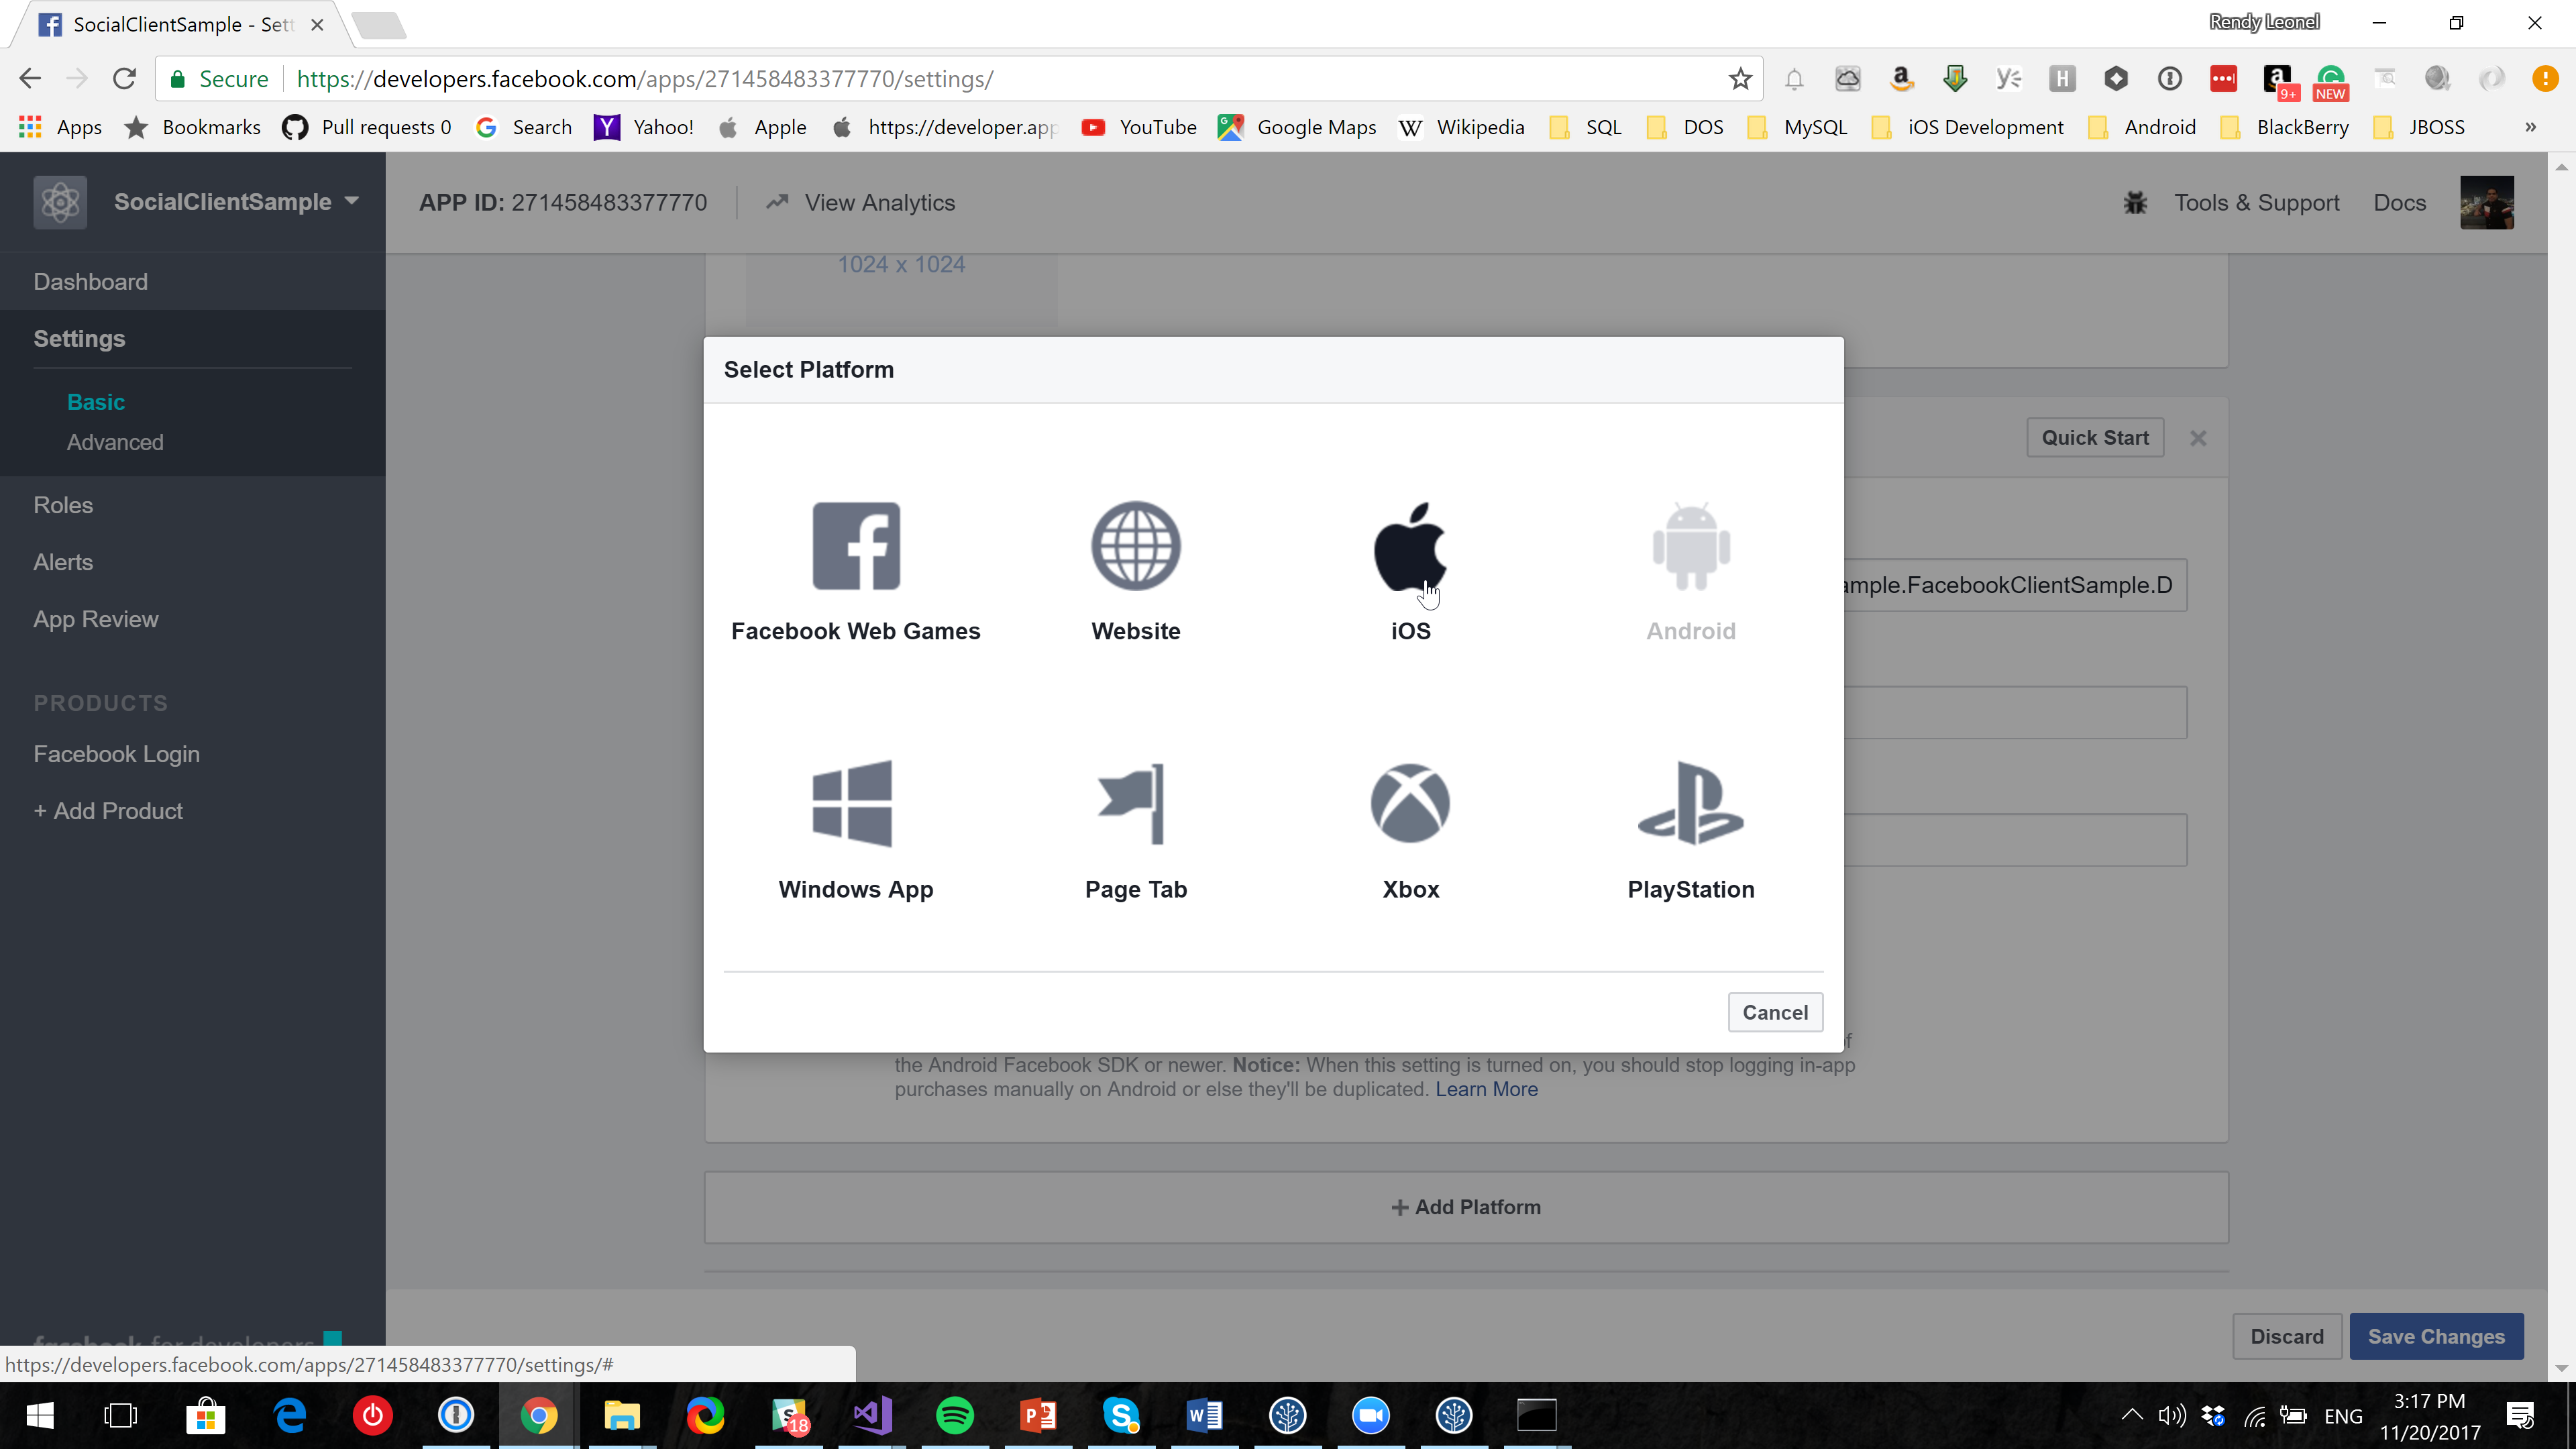Bookmark page with the star icon
Screen dimensions: 2576x1449
1740,79
